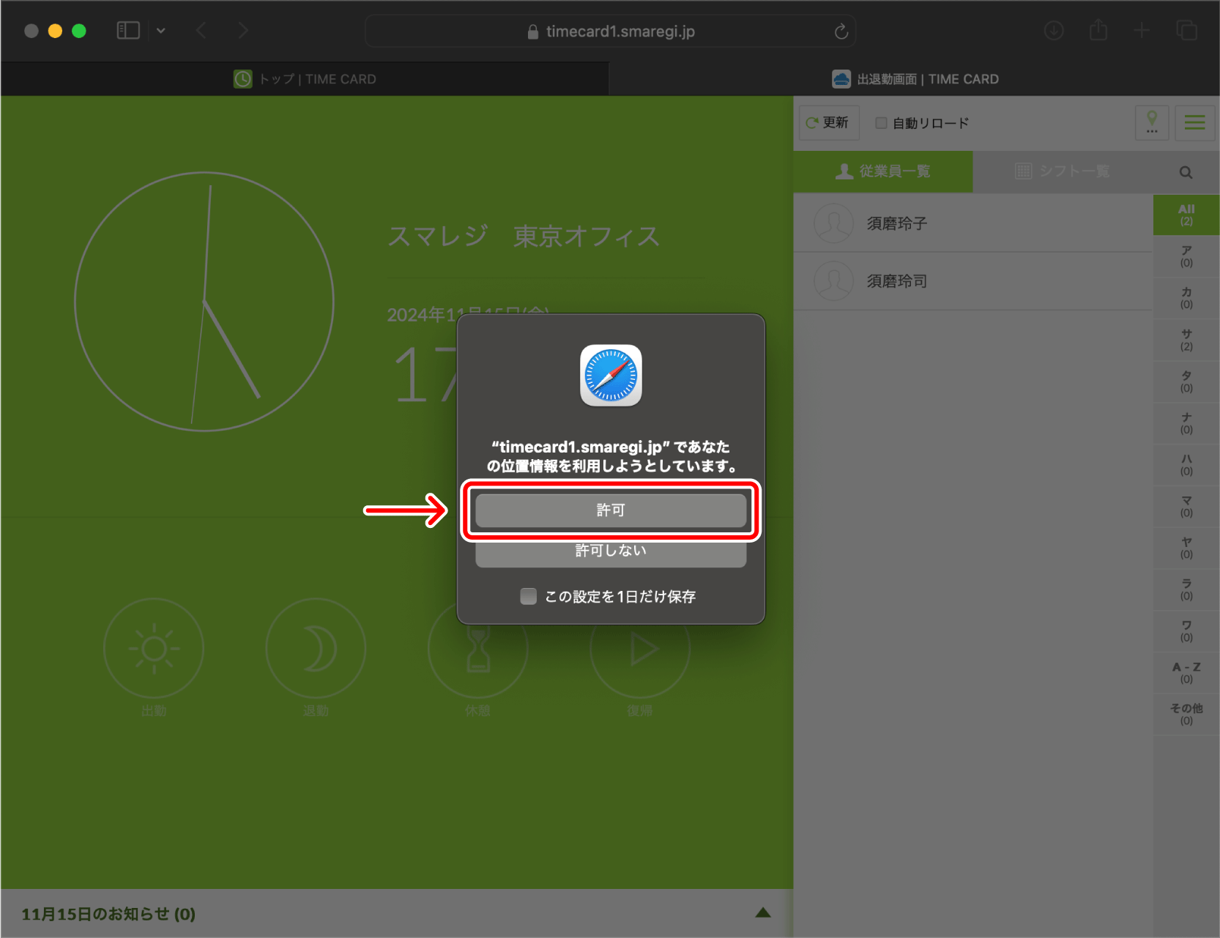Open the Safari tab overview icon
The width and height of the screenshot is (1220, 938).
pyautogui.click(x=1186, y=31)
